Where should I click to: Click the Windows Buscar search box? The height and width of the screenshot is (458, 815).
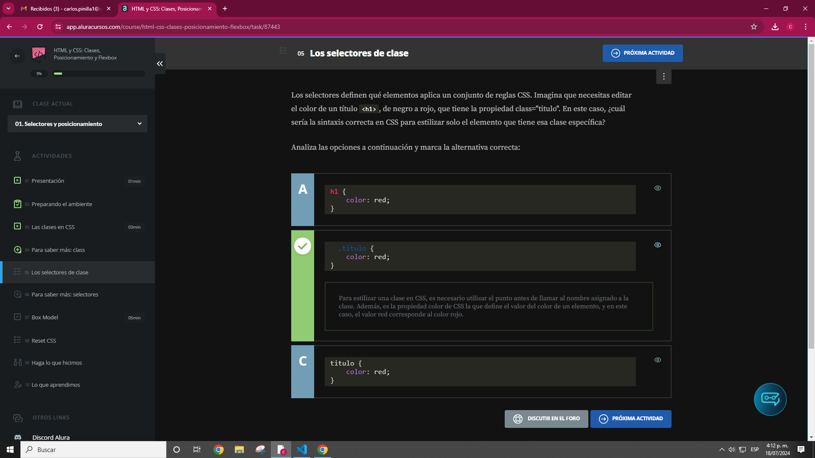(x=93, y=450)
